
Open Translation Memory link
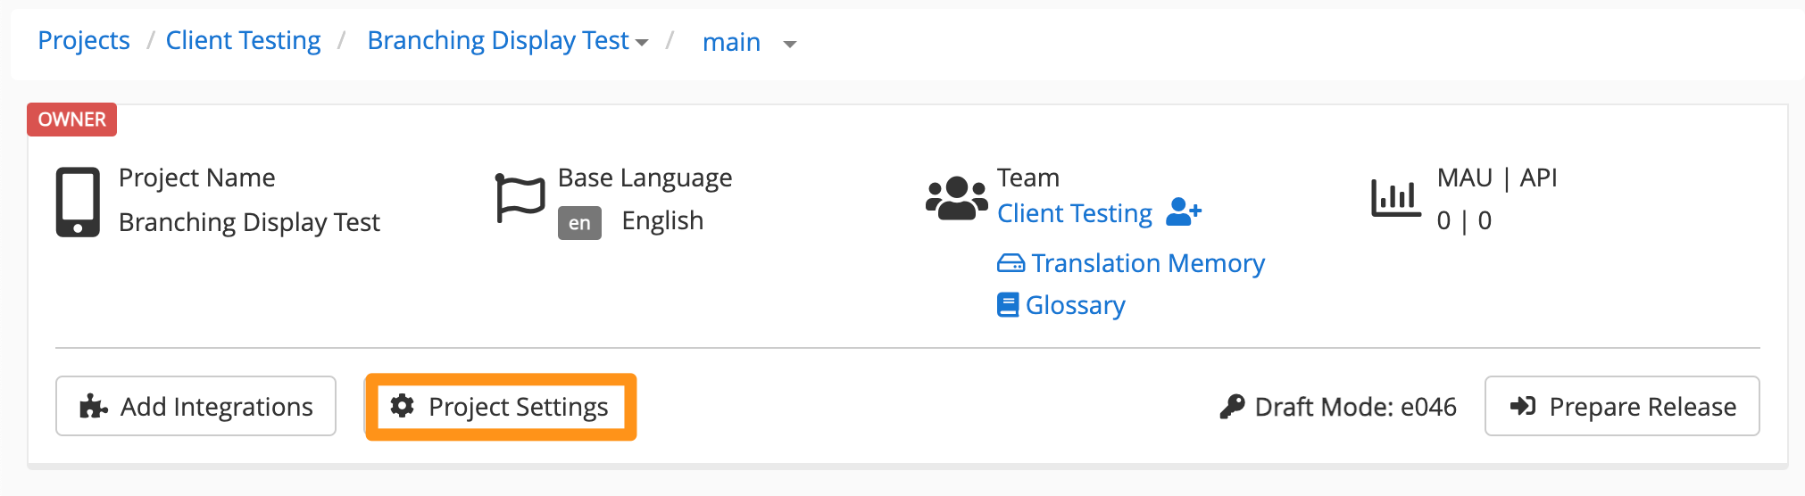1148,263
